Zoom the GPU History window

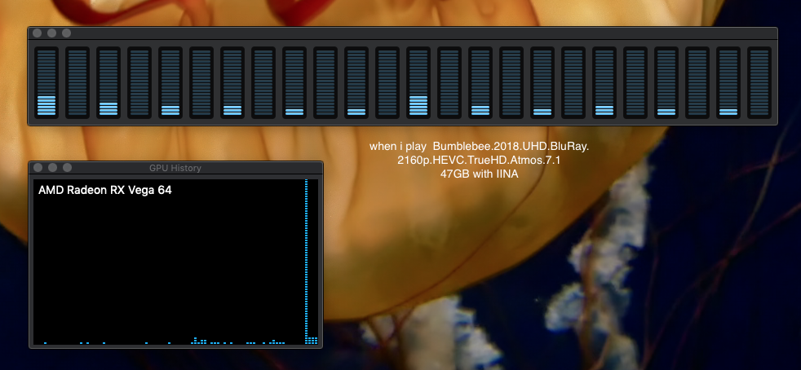67,167
